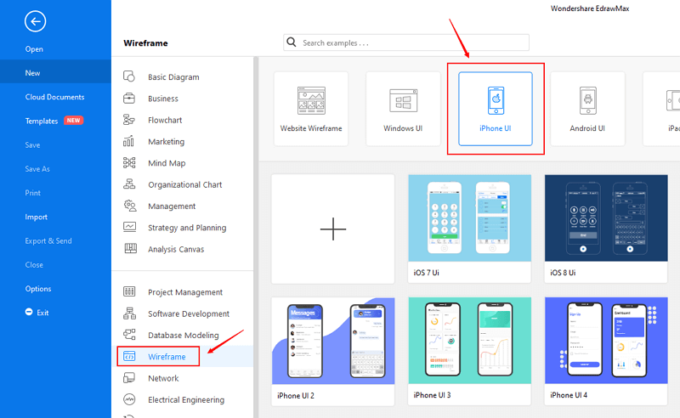Image resolution: width=680 pixels, height=418 pixels.
Task: Click the Database Modeling icon
Action: click(x=129, y=334)
